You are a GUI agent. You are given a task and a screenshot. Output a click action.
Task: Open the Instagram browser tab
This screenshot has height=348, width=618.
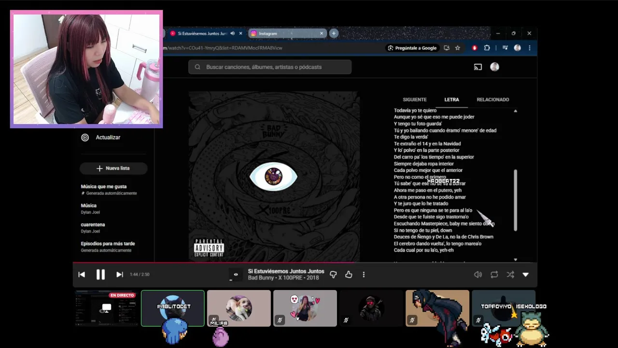(x=286, y=33)
